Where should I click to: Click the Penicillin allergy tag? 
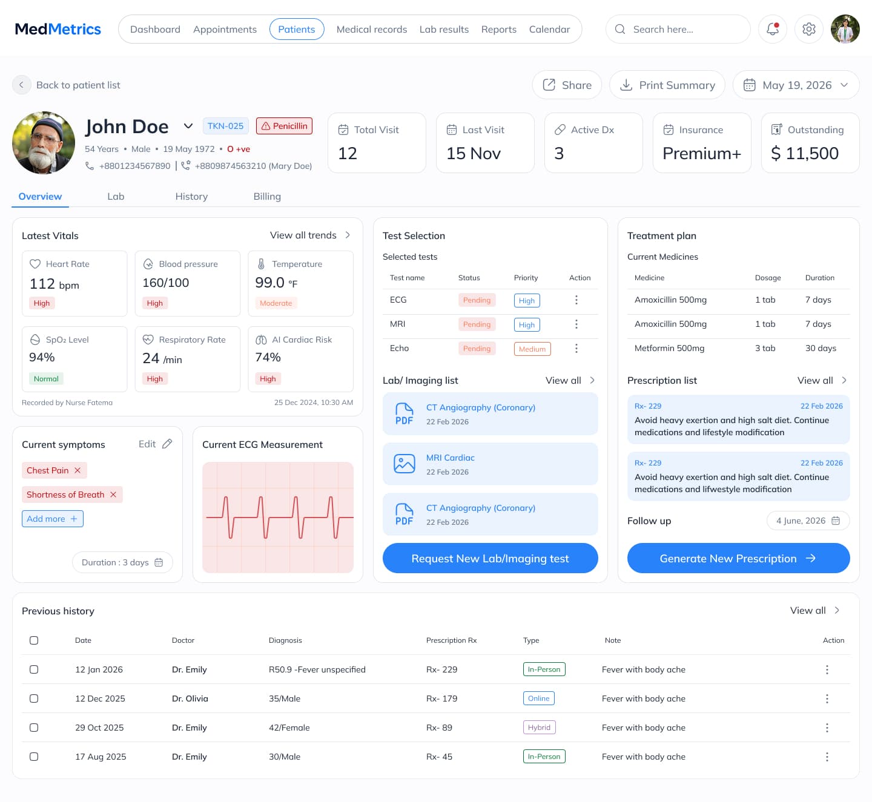click(x=284, y=126)
